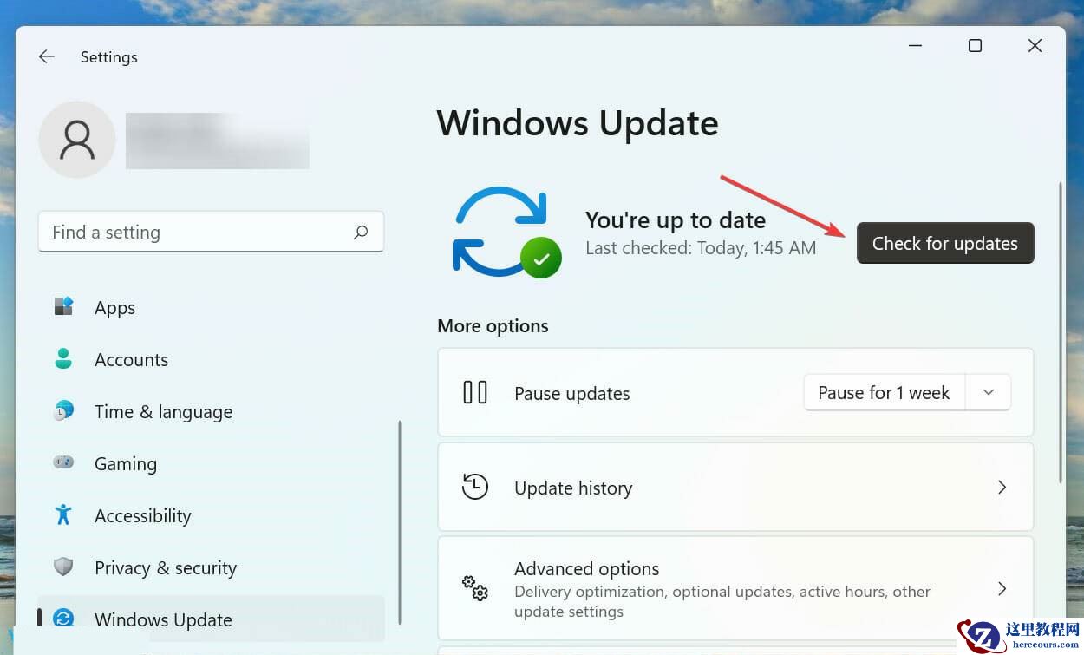Click the Advanced options gear icon
Screen dimensions: 1084x655
[475, 588]
